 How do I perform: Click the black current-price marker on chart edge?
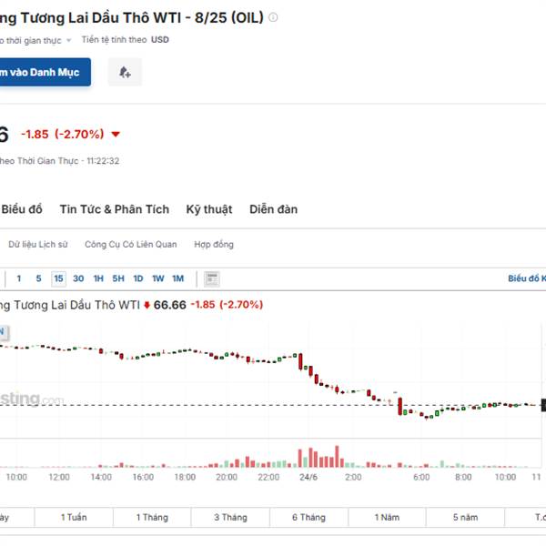pyautogui.click(x=543, y=405)
